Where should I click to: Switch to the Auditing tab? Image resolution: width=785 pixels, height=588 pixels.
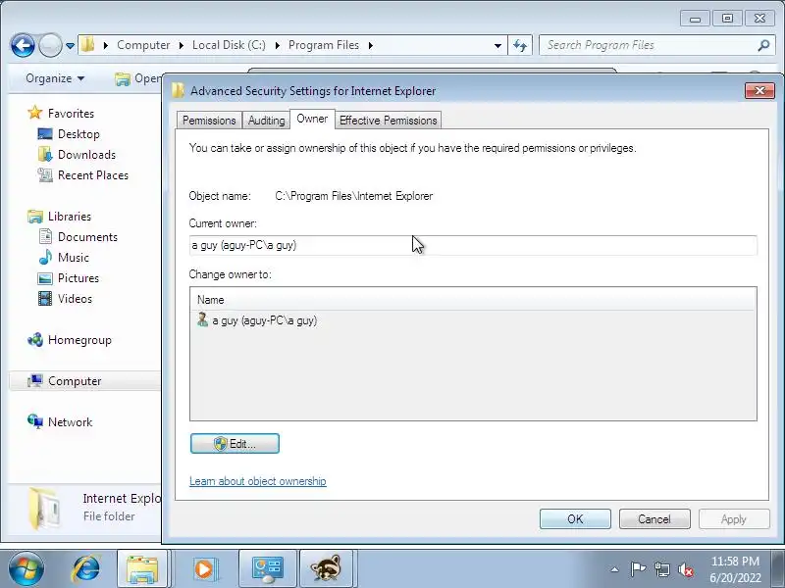[x=266, y=121]
